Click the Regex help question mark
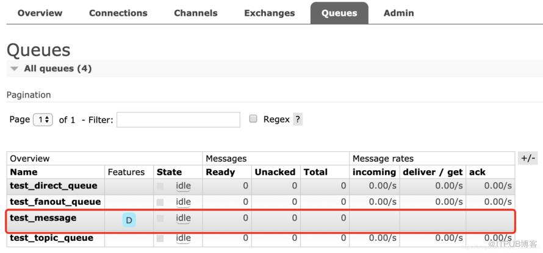Image resolution: width=543 pixels, height=253 pixels. pos(298,119)
